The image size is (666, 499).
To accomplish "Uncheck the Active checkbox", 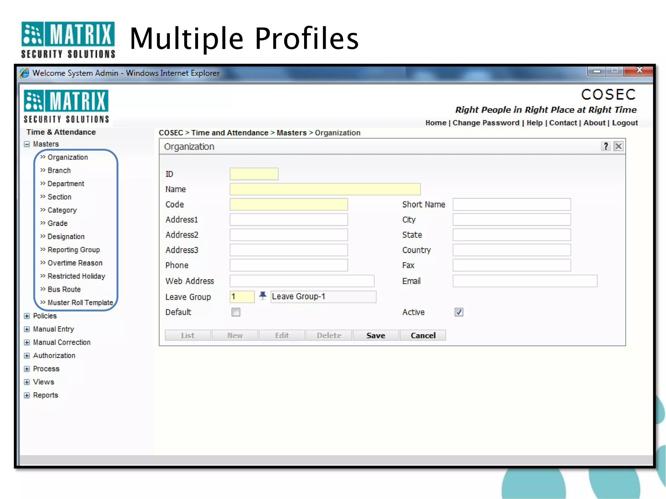I will 459,312.
